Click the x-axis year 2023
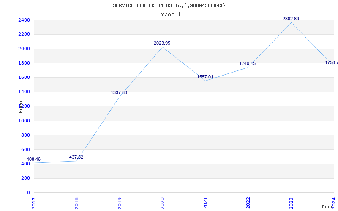The height and width of the screenshot is (211, 338). point(291,203)
